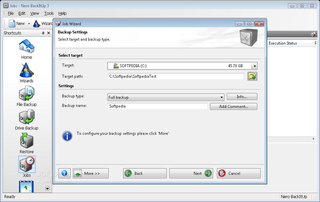The width and height of the screenshot is (320, 202).
Task: Expand more shortcuts with the down arrow
Action: [47, 189]
